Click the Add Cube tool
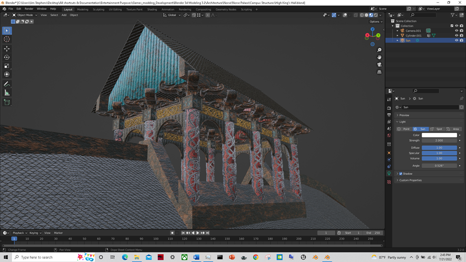The height and width of the screenshot is (262, 466). (x=7, y=102)
